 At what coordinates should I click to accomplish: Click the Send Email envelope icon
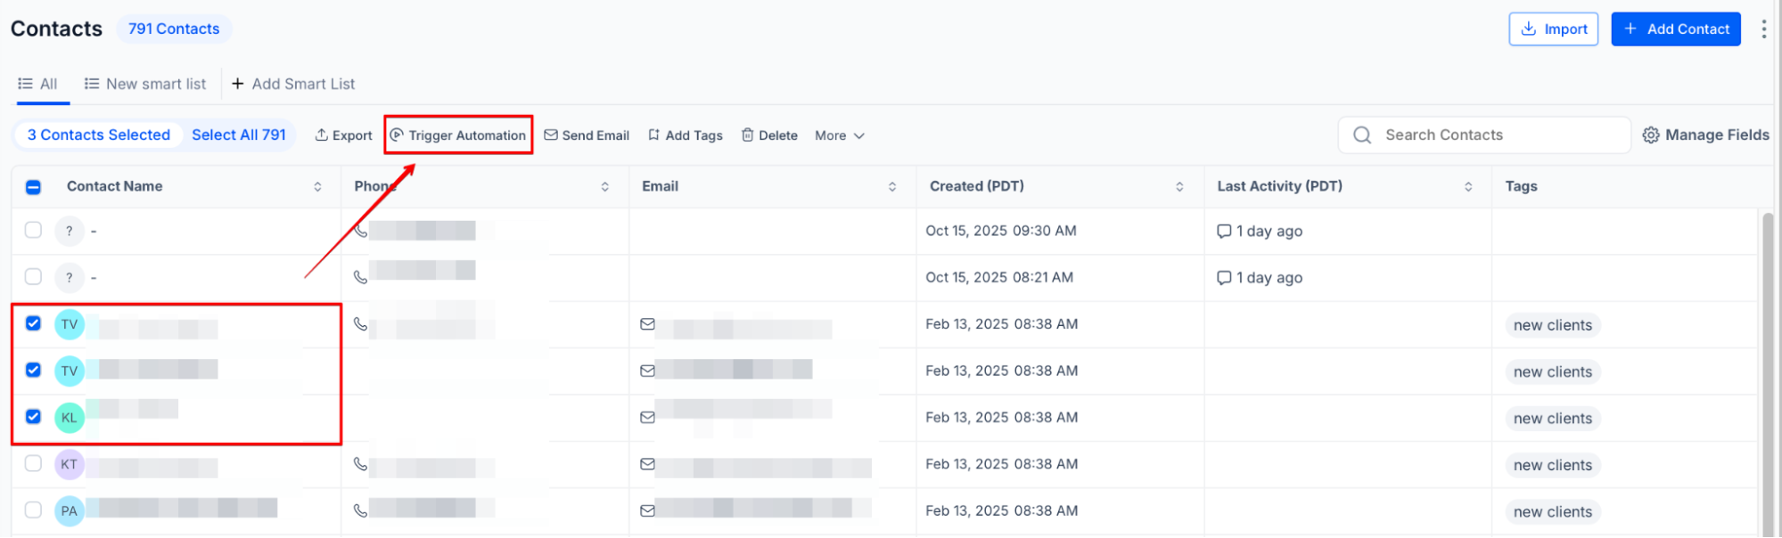coord(551,135)
